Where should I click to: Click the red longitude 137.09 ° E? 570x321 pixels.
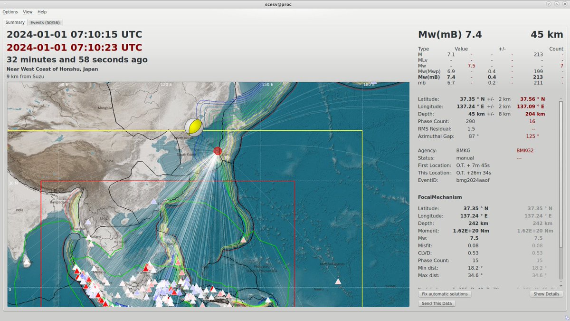click(x=531, y=107)
